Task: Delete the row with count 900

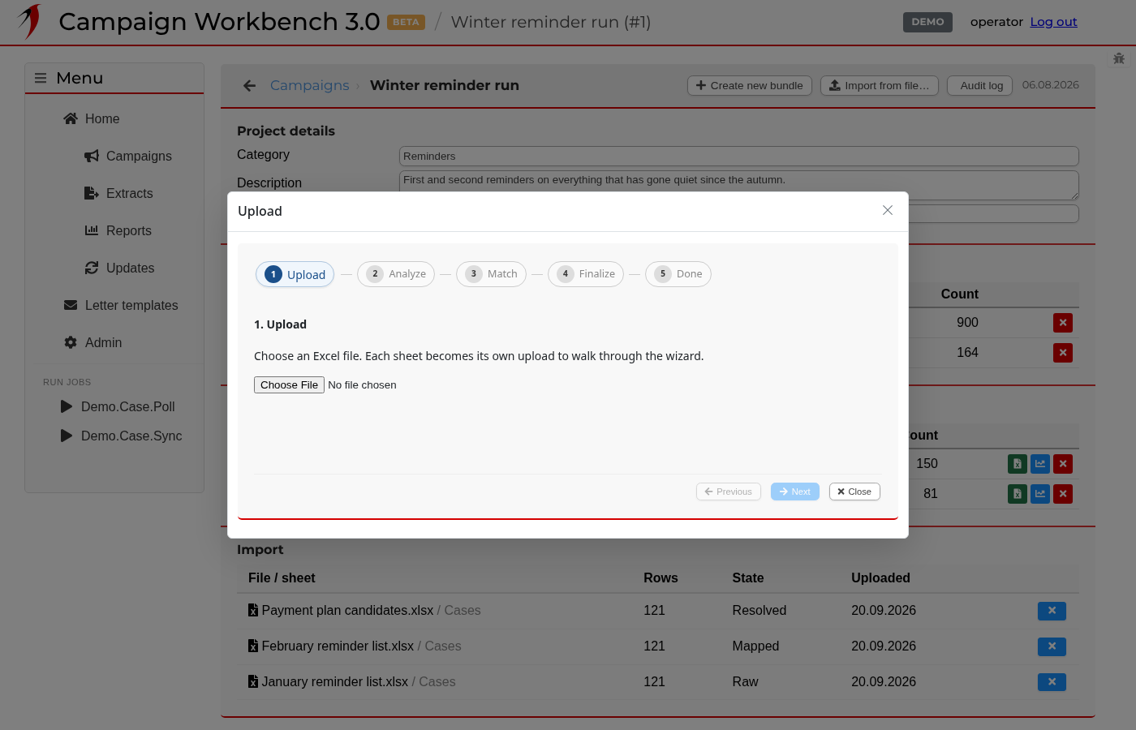Action: (x=1063, y=323)
